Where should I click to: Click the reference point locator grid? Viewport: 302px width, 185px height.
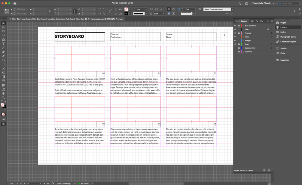(7, 11)
